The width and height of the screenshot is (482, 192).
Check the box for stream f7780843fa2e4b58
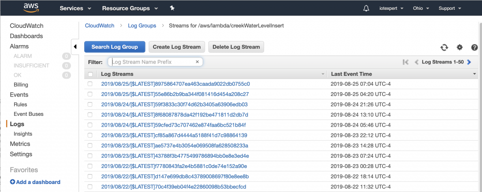click(x=90, y=166)
